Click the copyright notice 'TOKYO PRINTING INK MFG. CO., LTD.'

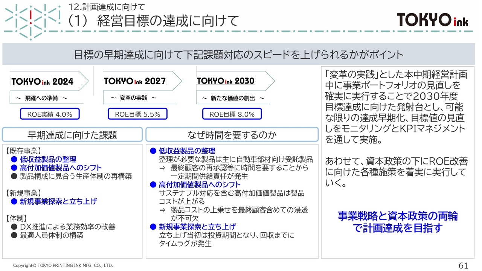pos(63,265)
